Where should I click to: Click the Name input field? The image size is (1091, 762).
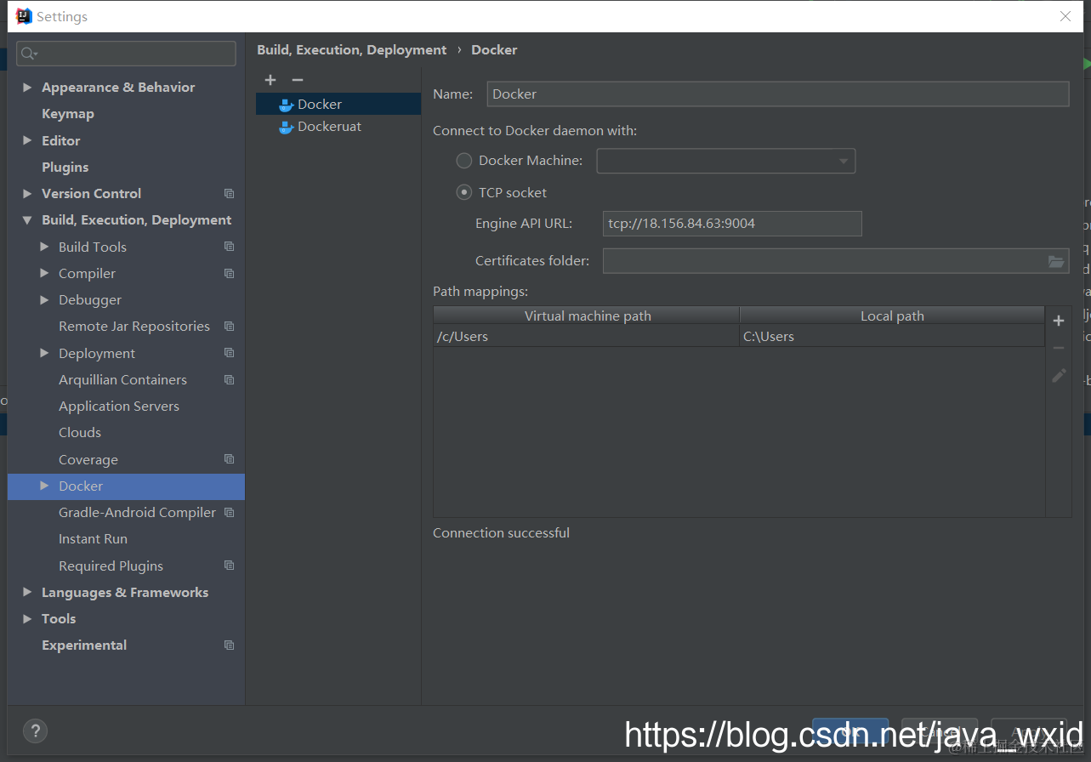(777, 94)
